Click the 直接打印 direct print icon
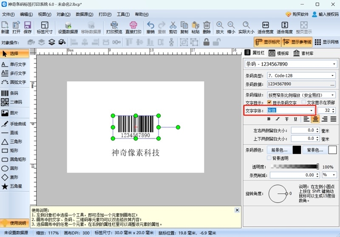340x237 pixels. (x=133, y=28)
